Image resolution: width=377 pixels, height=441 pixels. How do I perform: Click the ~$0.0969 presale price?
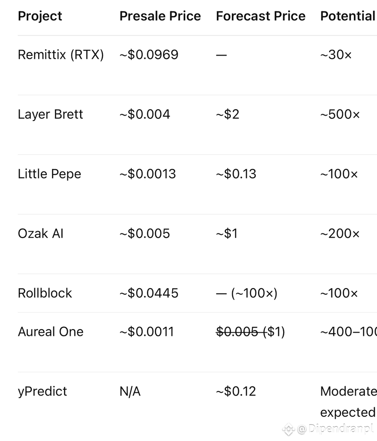[149, 55]
